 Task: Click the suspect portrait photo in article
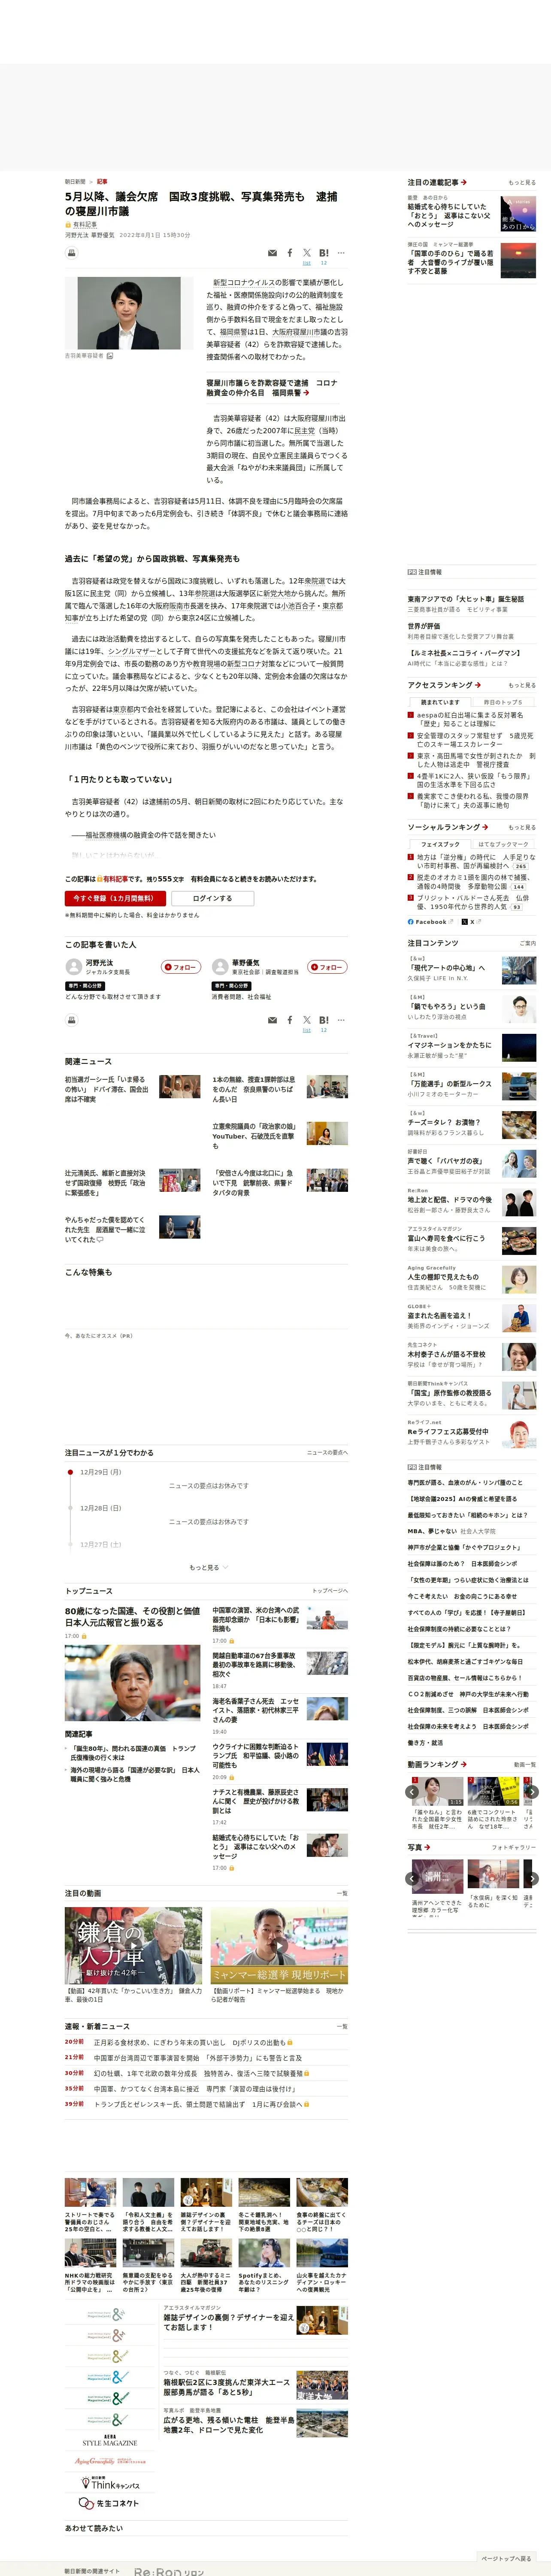pyautogui.click(x=129, y=313)
